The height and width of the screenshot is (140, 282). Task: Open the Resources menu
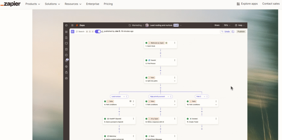73,4
